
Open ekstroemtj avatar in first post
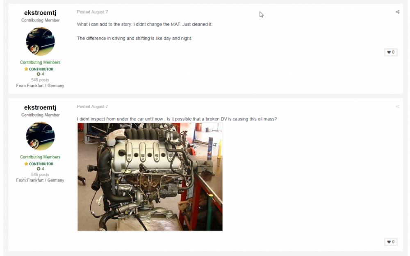(x=40, y=41)
